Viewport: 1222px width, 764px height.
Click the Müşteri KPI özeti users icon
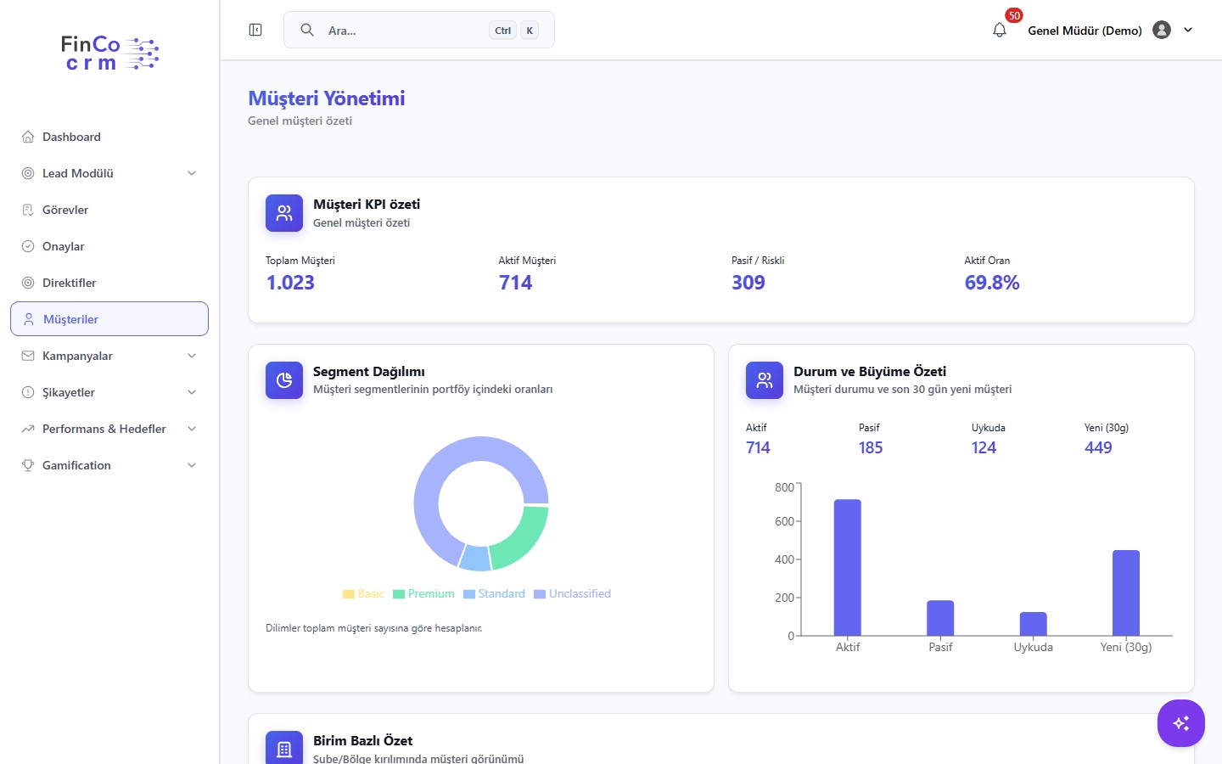(284, 213)
